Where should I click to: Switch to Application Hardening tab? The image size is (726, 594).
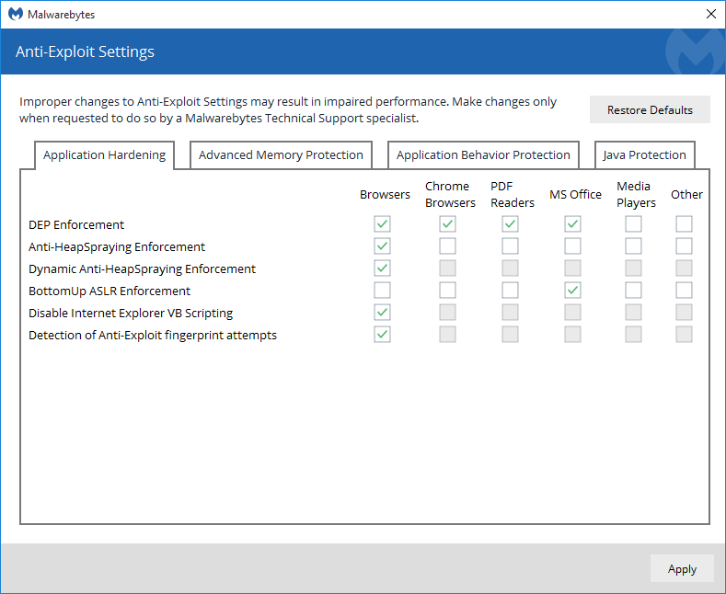click(104, 155)
